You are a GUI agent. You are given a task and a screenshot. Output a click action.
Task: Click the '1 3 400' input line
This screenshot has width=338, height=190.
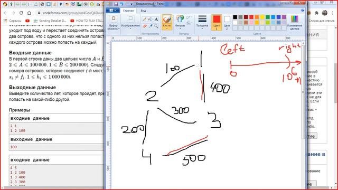(17, 177)
